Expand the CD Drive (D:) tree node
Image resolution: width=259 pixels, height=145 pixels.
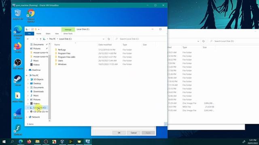pyautogui.click(x=28, y=112)
